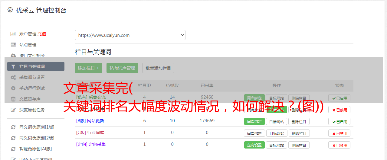Click the 待抓取 table header
387x160 pixels.
[172, 85]
